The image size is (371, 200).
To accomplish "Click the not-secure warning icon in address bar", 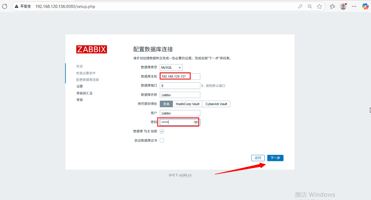I will pyautogui.click(x=16, y=6).
